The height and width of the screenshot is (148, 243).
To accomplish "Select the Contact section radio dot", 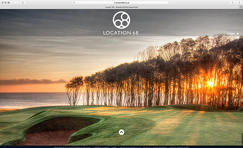I will [x=238, y=34].
